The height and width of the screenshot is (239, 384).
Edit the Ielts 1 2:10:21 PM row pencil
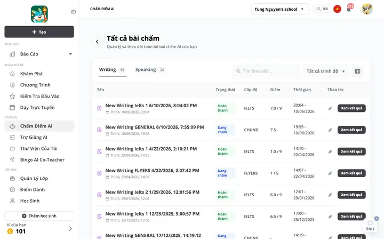point(330,152)
